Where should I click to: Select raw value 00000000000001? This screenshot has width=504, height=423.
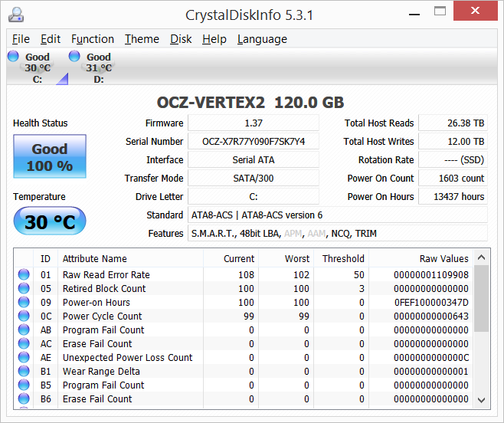pyautogui.click(x=431, y=372)
